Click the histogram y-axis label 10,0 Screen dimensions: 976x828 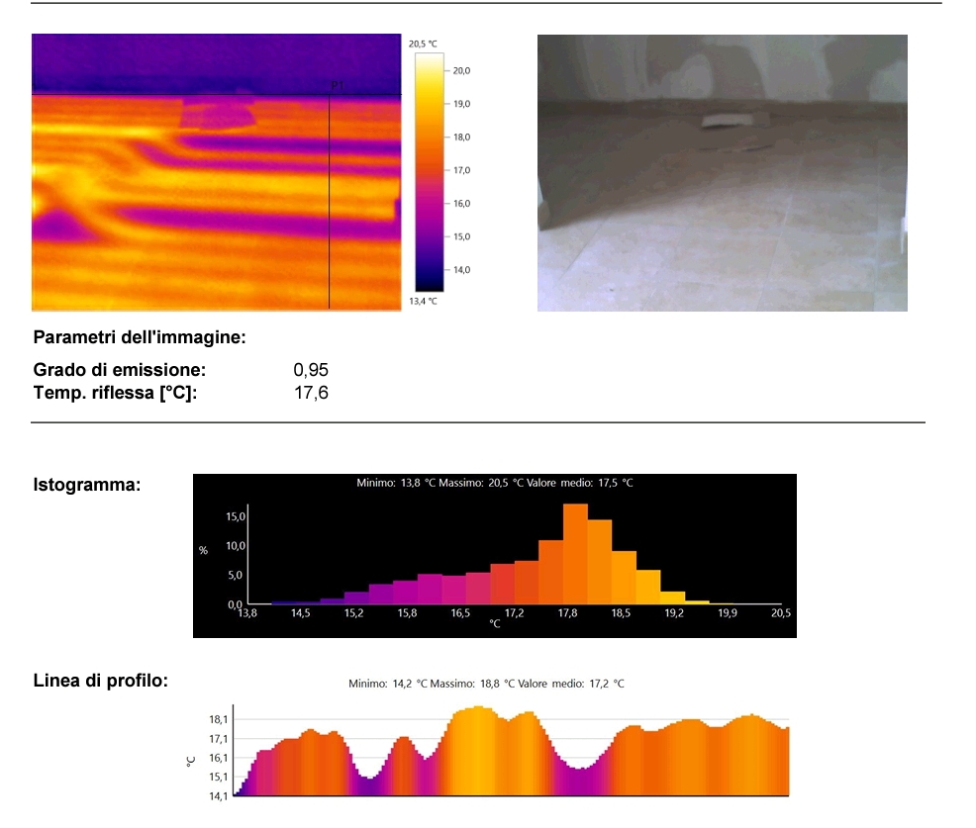[236, 546]
